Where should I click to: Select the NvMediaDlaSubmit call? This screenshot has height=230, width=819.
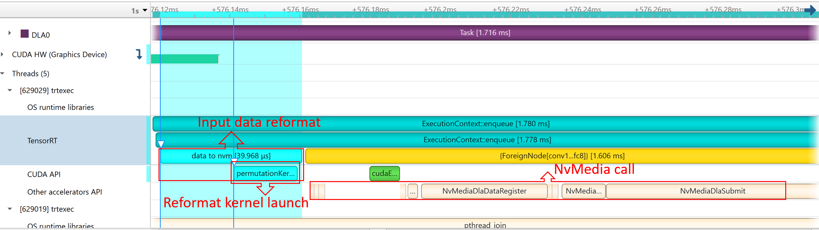tap(712, 191)
